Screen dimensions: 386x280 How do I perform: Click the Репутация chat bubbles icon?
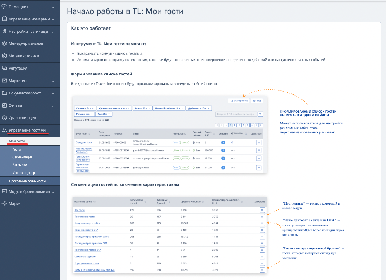pos(4,68)
